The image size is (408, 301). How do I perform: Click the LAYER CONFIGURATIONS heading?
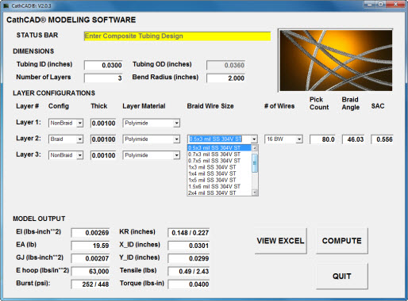(x=54, y=93)
